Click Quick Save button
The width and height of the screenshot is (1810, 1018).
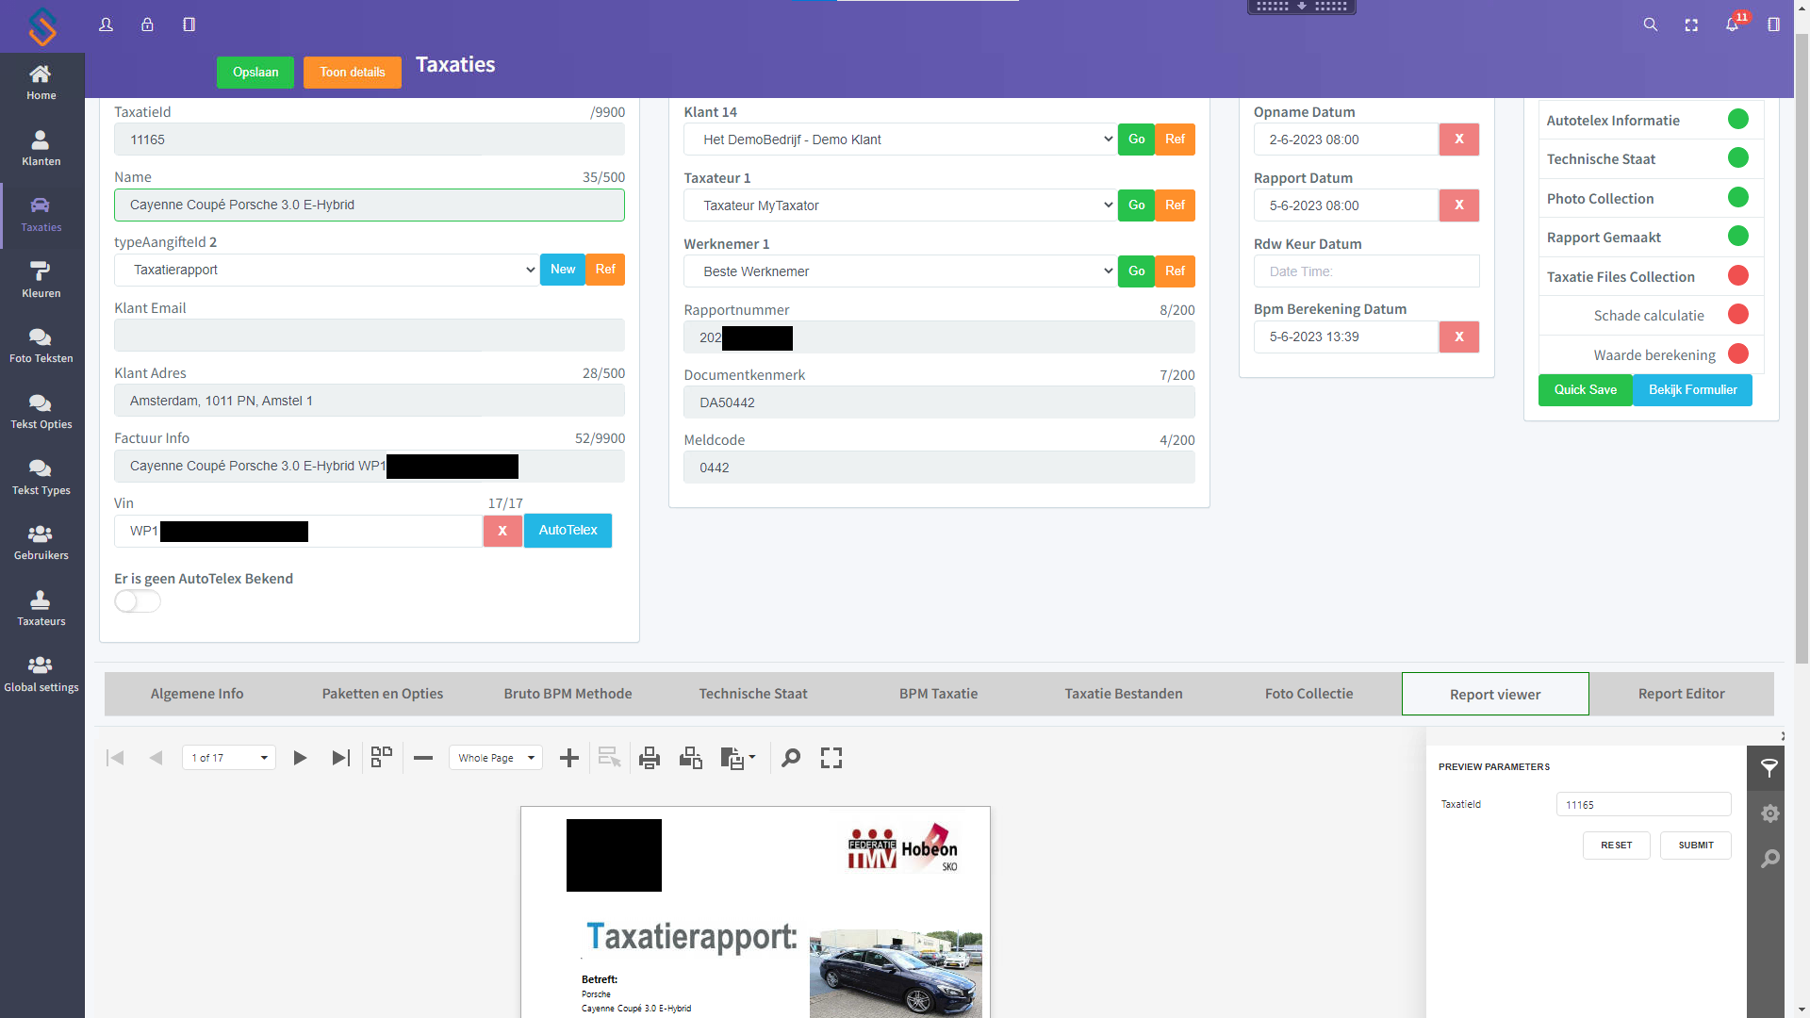point(1585,390)
